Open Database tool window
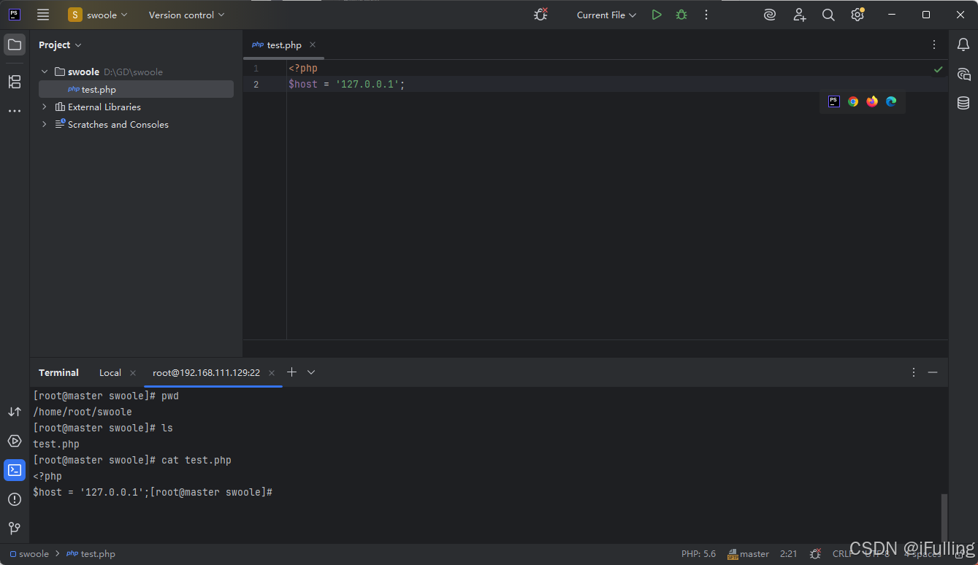978x565 pixels. point(963,103)
